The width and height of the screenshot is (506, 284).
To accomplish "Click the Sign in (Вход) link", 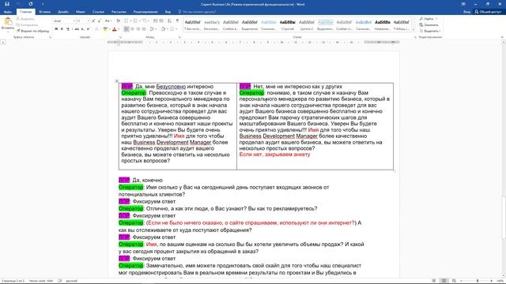I will click(x=466, y=12).
